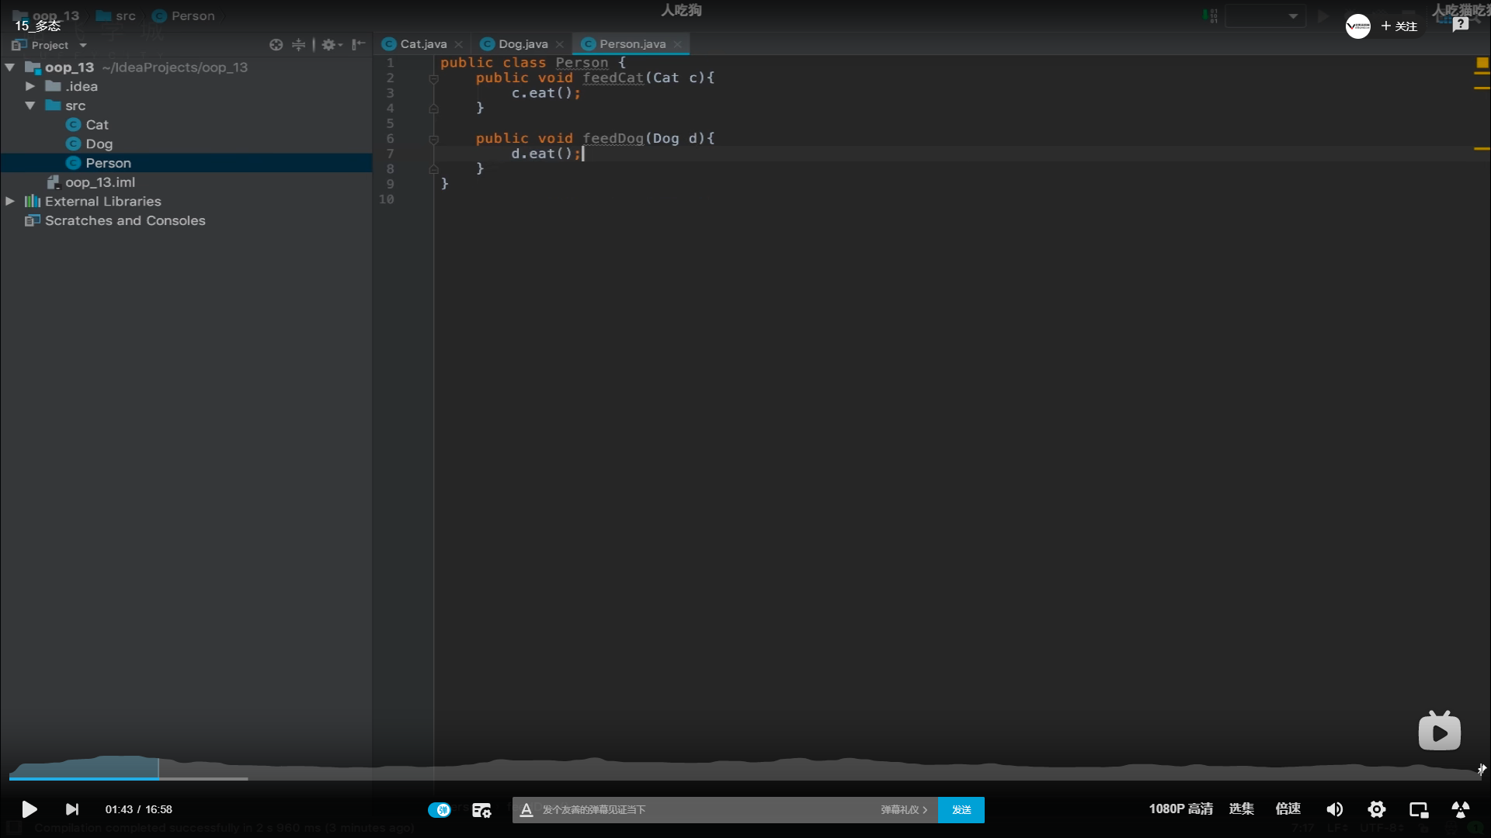Open player settings gear

point(1376,809)
